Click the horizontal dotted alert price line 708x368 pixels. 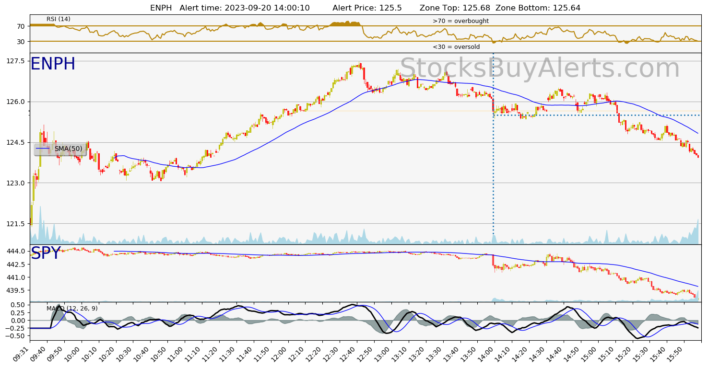tap(596, 115)
